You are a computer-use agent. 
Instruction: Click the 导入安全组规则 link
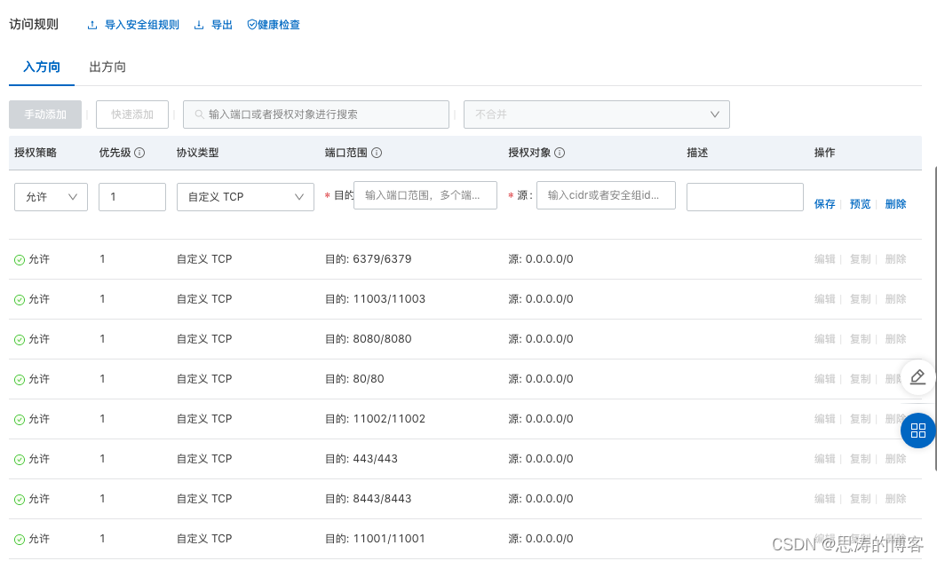pos(142,25)
